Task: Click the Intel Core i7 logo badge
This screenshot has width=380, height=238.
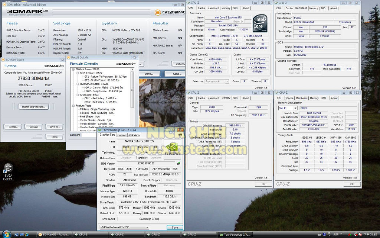Action: (261, 22)
